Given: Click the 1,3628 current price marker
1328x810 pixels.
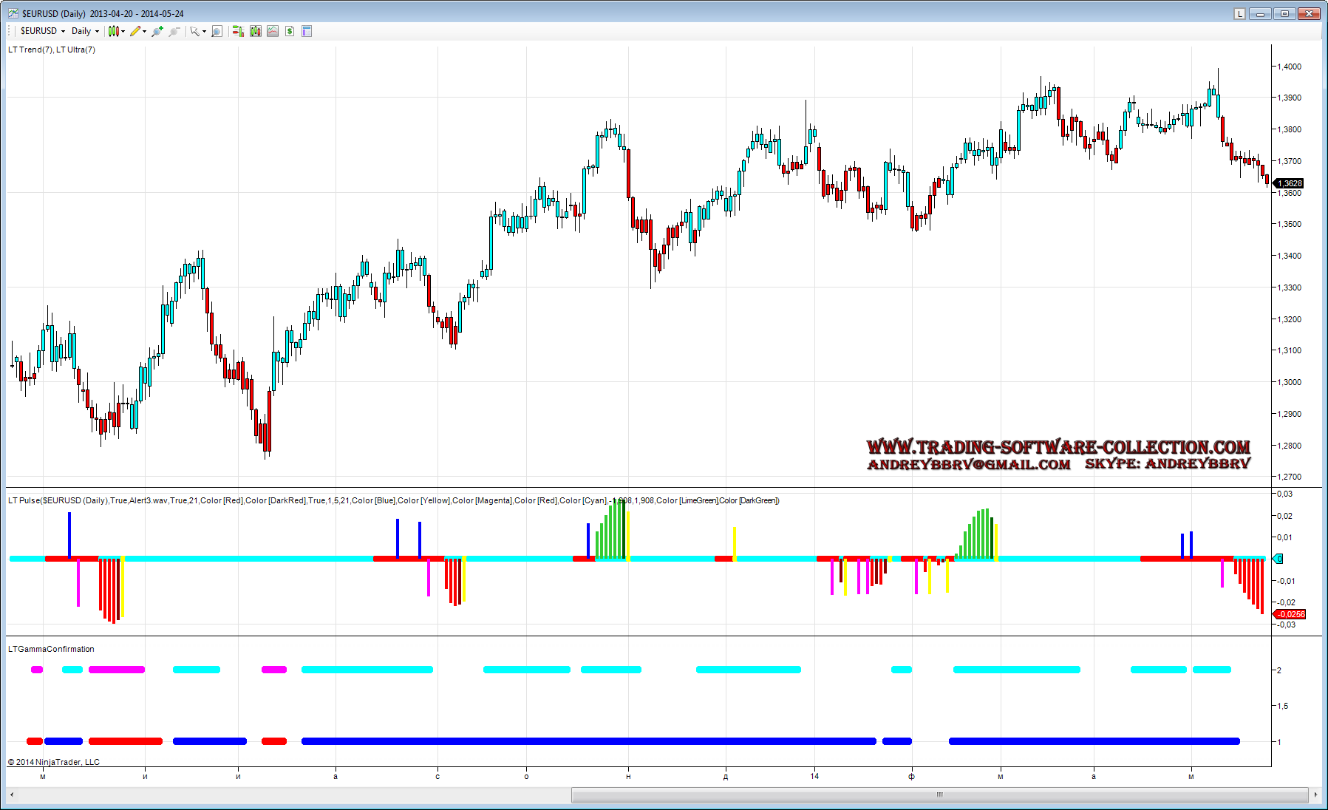Looking at the screenshot, I should click(1290, 183).
